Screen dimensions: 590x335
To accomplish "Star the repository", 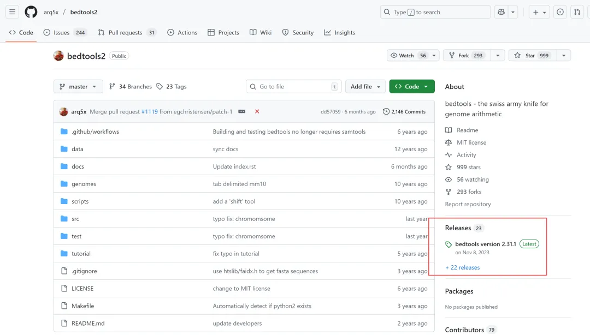I will point(532,55).
